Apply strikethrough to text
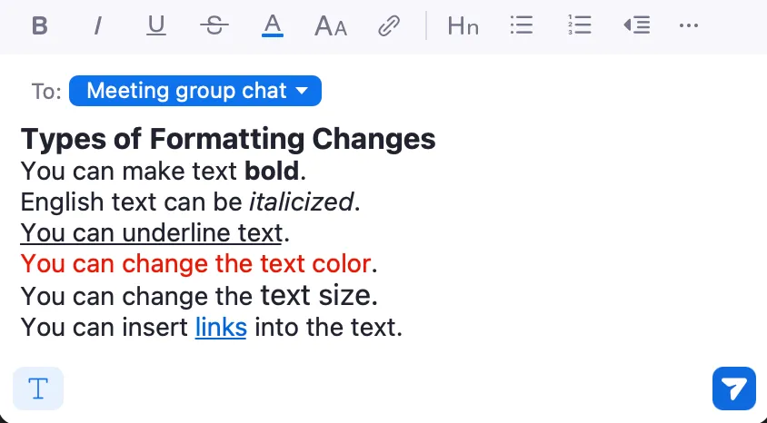 (x=214, y=26)
